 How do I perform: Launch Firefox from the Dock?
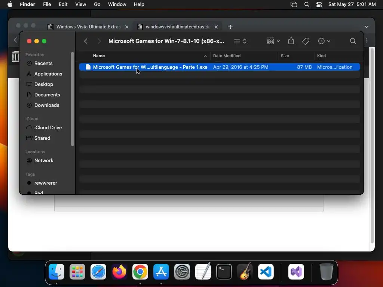[x=119, y=272]
